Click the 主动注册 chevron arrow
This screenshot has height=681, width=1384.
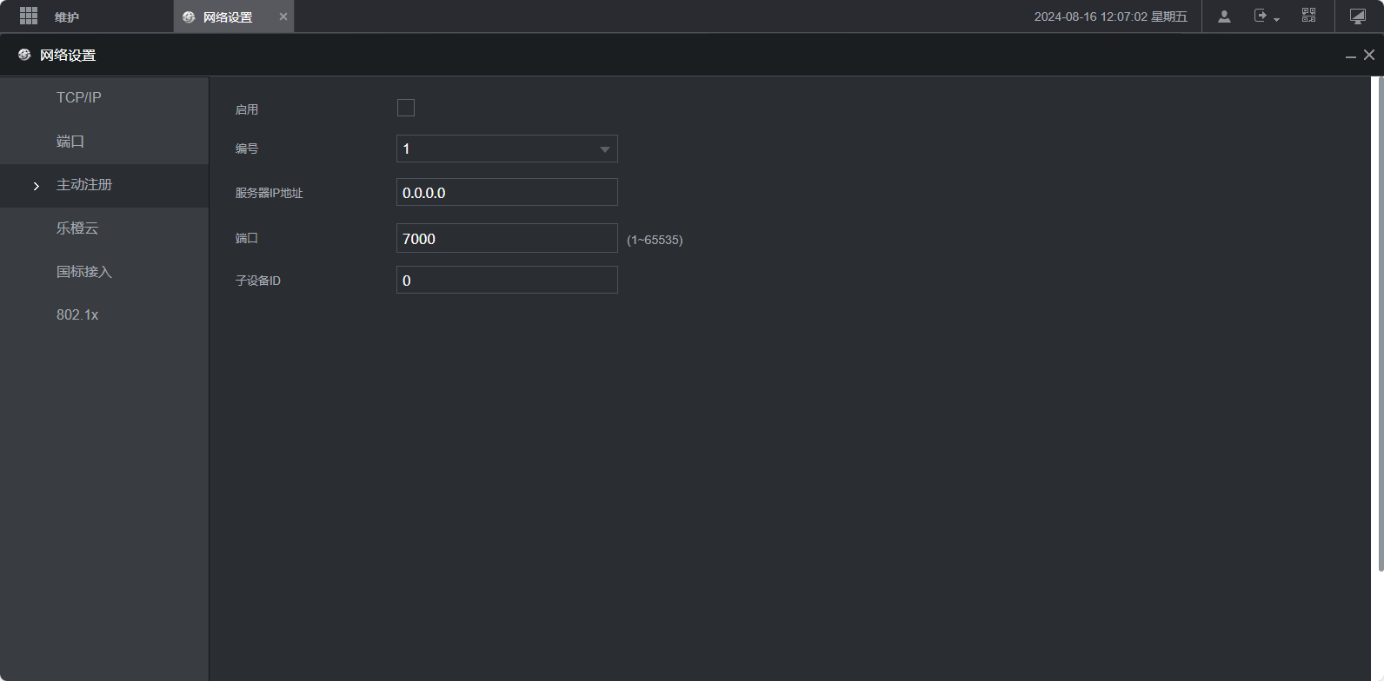[x=36, y=186]
